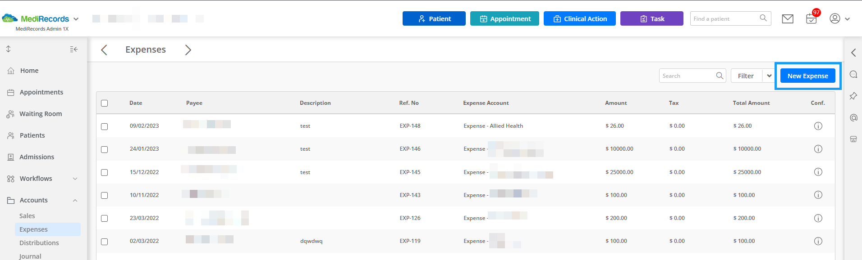
Task: Click the Home house icon in sidebar
Action: (11, 71)
